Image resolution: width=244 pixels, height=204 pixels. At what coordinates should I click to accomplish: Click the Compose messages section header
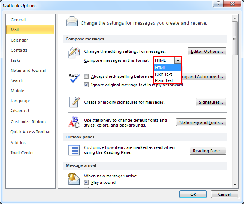(145, 39)
